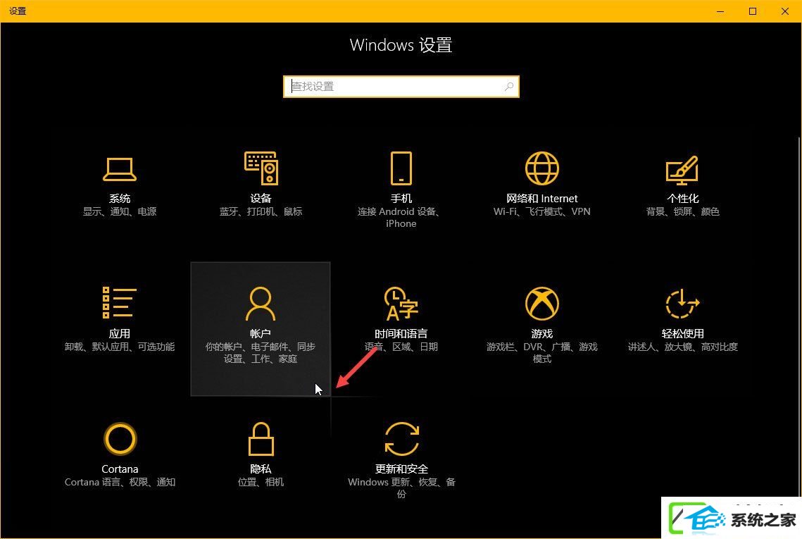Click the search magnifier icon

point(509,87)
